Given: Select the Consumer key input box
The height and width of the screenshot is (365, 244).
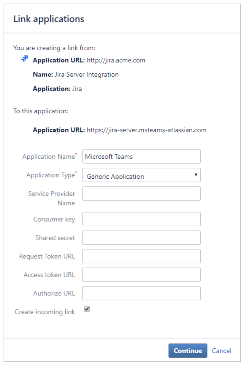Looking at the screenshot, I should (141, 219).
